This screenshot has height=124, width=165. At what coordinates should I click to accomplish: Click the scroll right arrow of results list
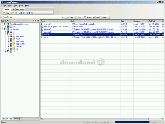click(163, 119)
